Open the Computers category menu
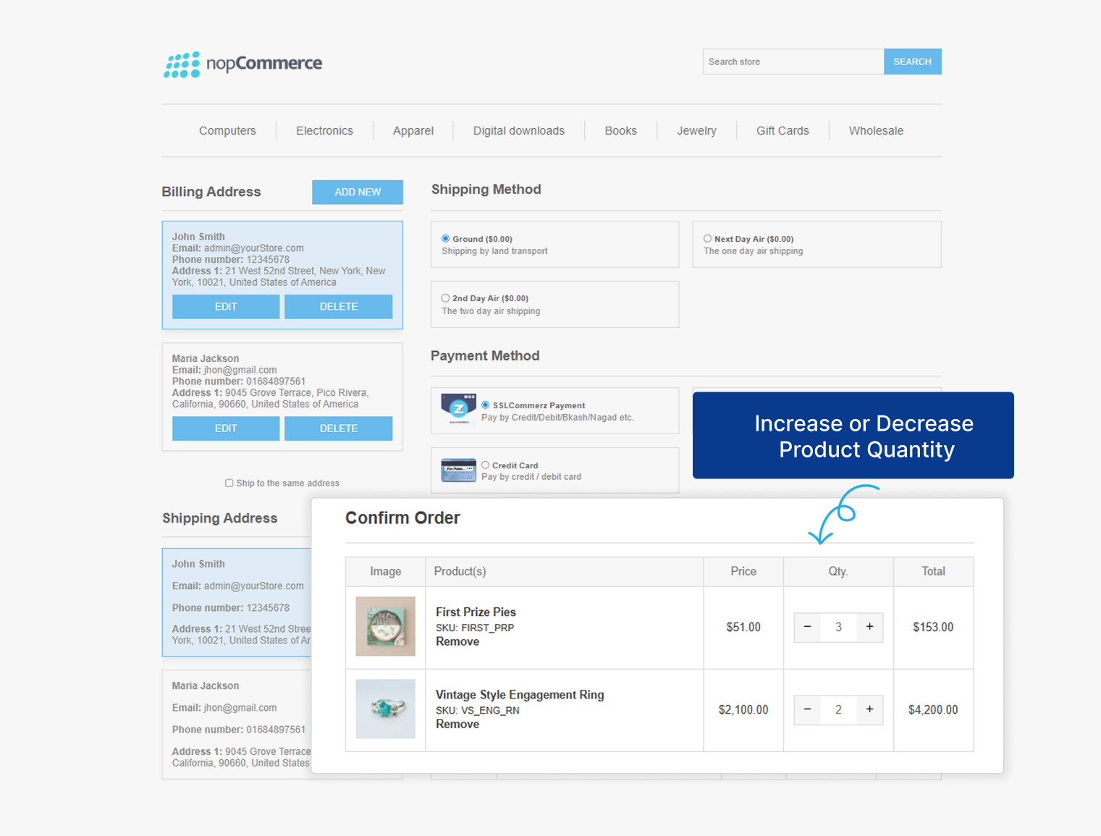1101x836 pixels. 227,131
